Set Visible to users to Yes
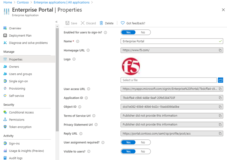Image resolution: width=227 pixels, height=160 pixels. coord(128,151)
